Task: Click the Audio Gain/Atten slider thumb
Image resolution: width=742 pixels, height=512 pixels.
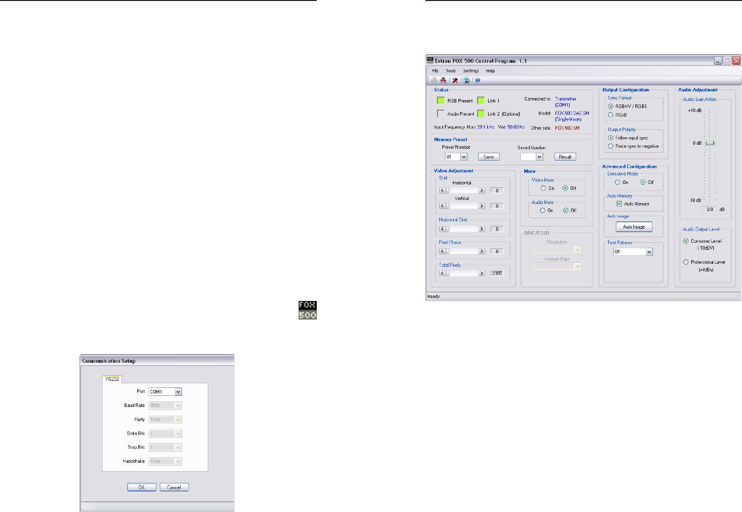Action: [709, 143]
